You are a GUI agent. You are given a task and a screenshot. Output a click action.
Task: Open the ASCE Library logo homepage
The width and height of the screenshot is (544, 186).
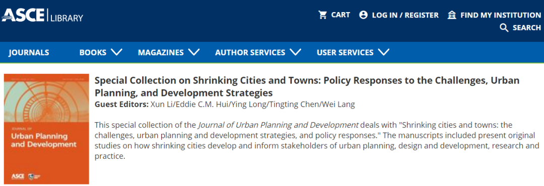click(43, 15)
